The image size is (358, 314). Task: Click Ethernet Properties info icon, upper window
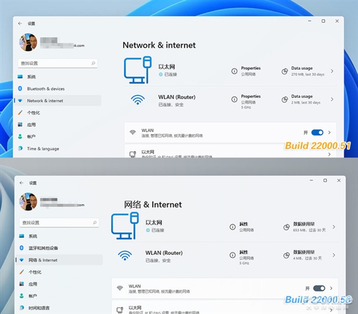(x=234, y=71)
